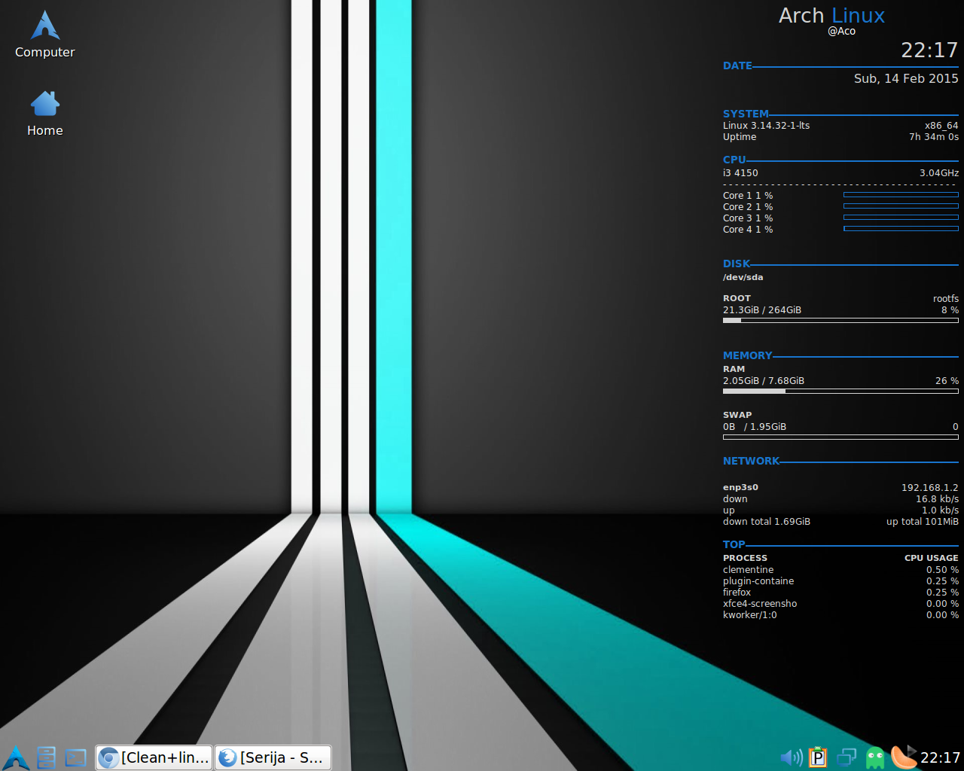The height and width of the screenshot is (771, 964).
Task: Open the Arch Linux applications menu in the panel
Action: (16, 757)
